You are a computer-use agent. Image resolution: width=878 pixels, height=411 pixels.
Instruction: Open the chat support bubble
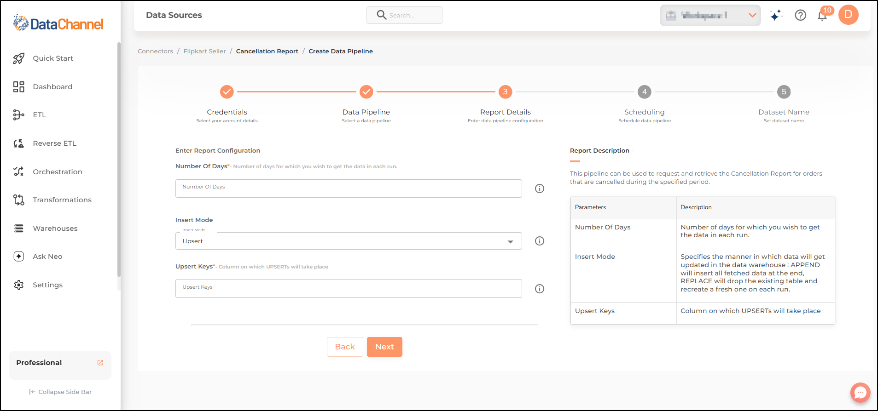click(860, 393)
